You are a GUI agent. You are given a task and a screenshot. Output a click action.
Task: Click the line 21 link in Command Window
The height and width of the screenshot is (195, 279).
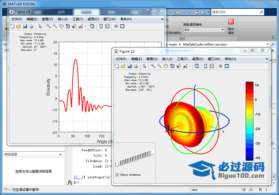75,176
